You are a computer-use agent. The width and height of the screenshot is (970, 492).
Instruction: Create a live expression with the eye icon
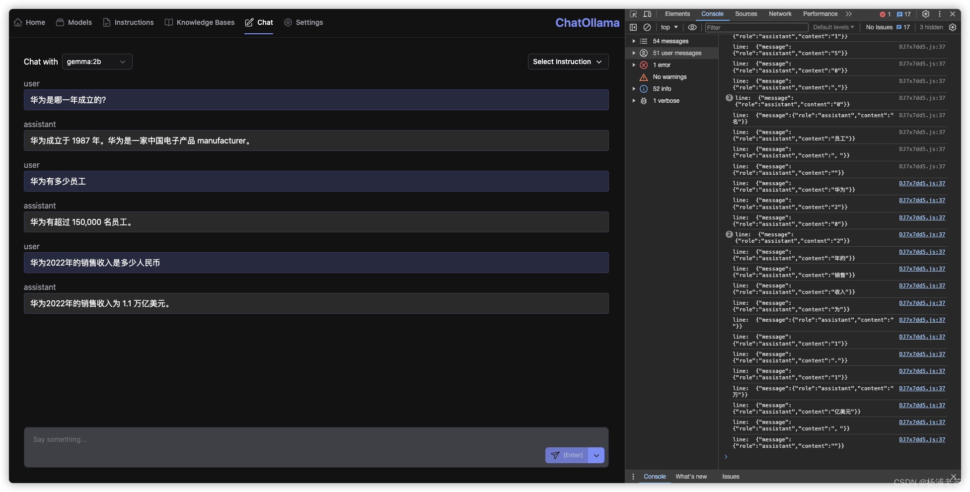692,27
